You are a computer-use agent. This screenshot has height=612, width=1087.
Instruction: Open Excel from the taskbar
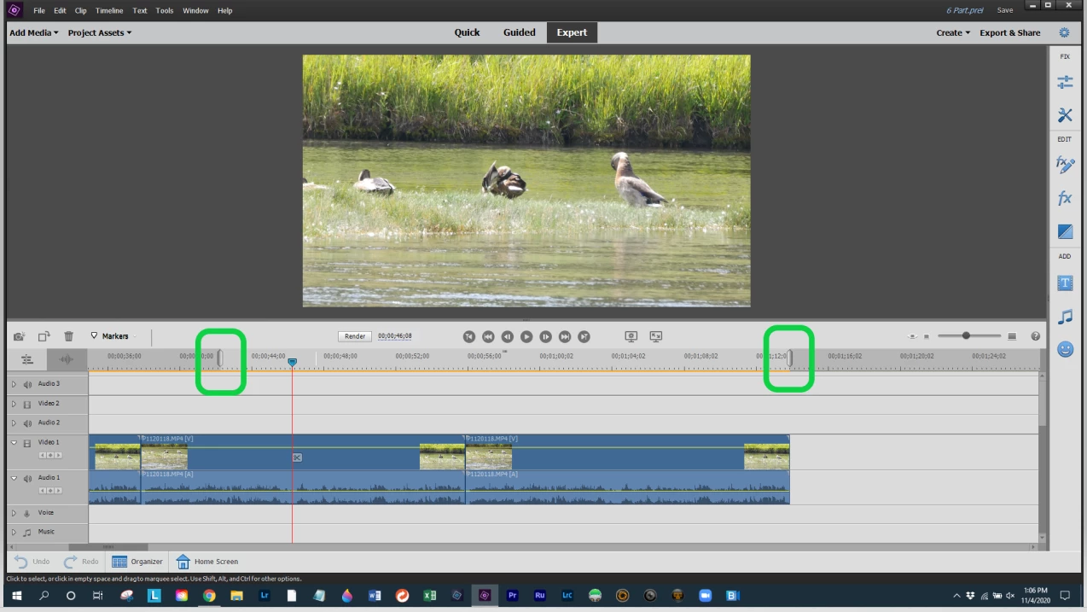click(x=429, y=596)
